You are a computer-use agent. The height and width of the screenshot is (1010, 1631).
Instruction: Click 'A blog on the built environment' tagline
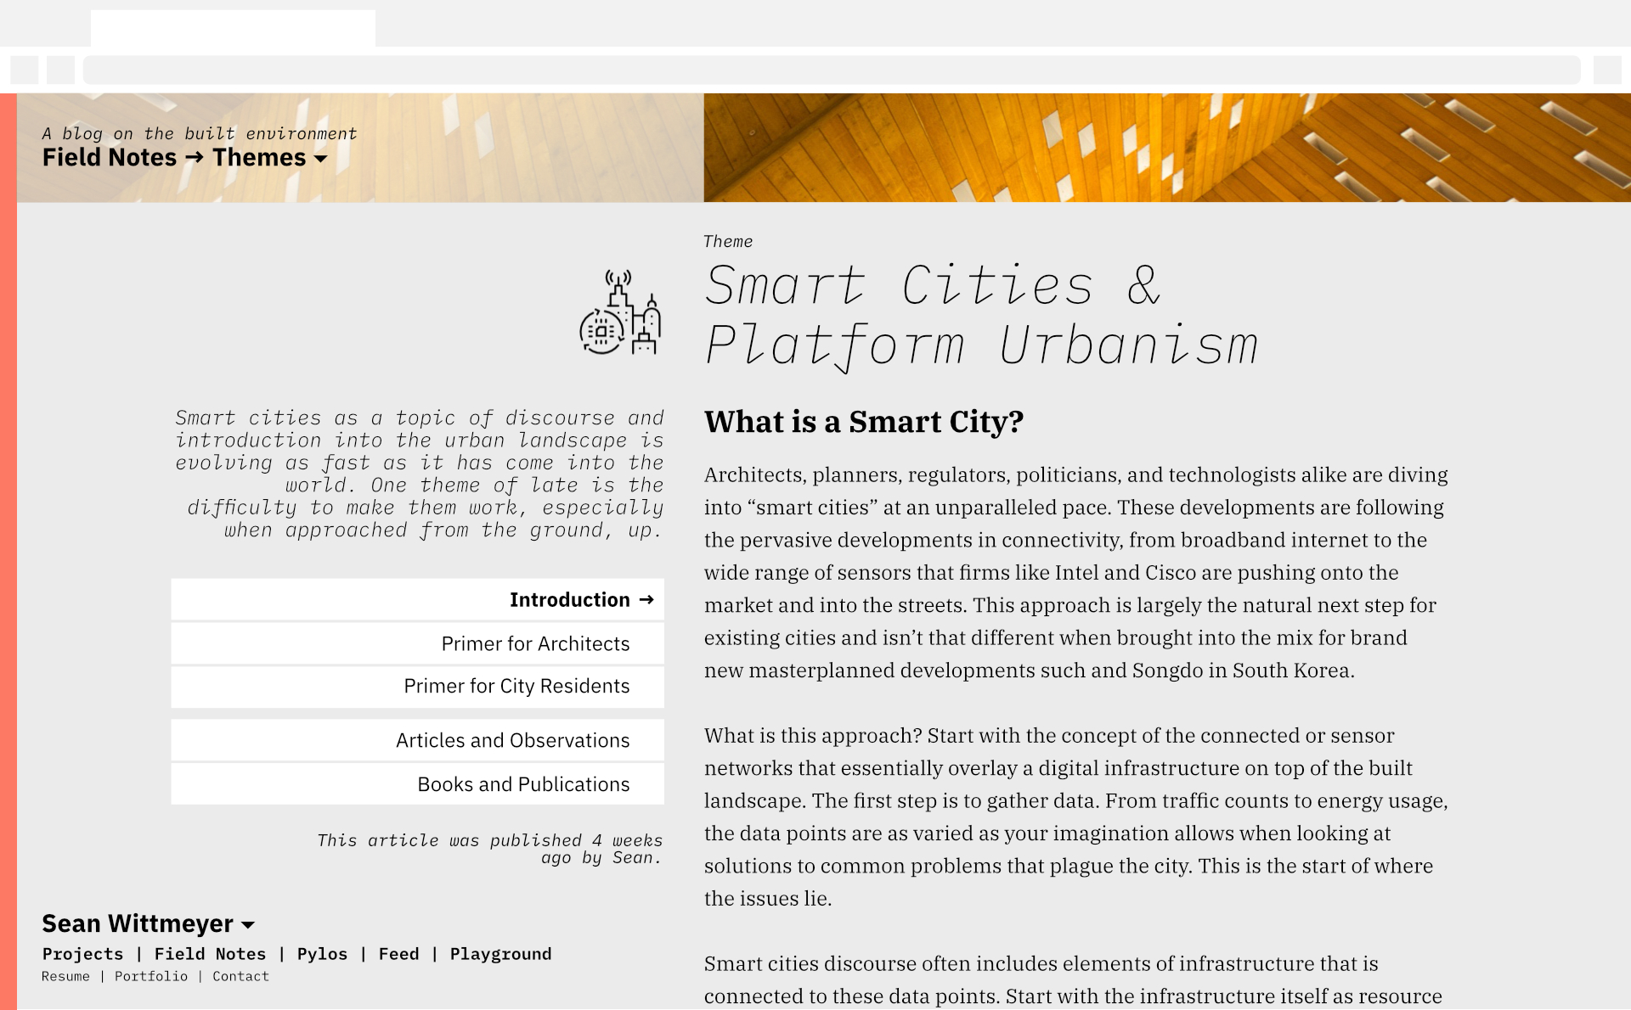200,134
